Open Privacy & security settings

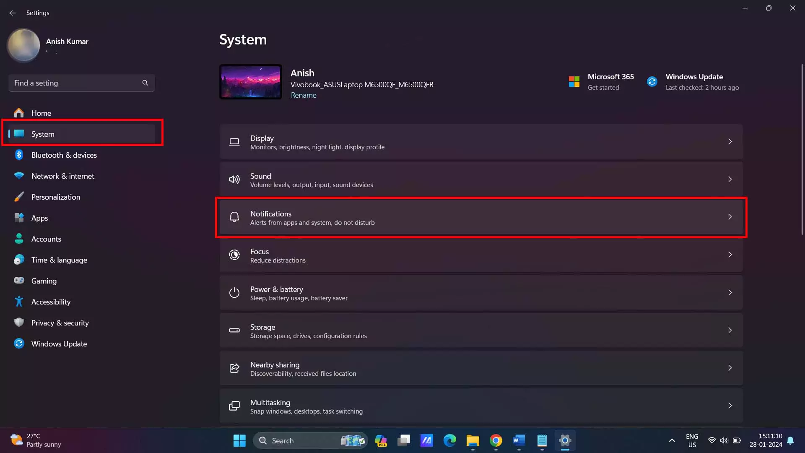pos(60,323)
